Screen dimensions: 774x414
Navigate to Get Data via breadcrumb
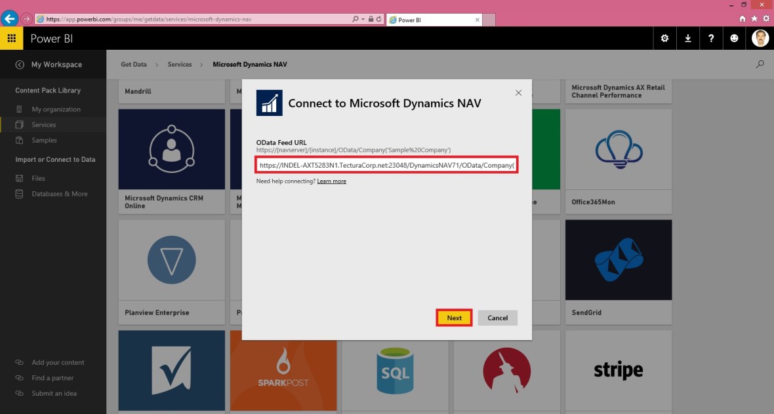tap(133, 64)
